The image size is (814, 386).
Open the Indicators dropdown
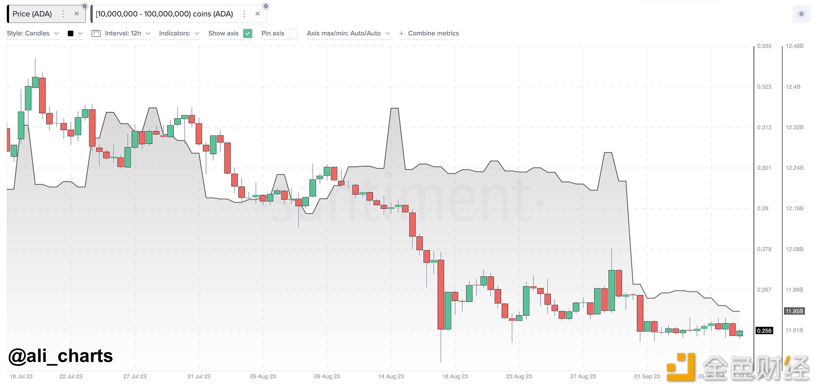coord(179,33)
